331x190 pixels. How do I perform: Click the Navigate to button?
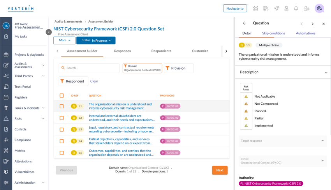235,9
